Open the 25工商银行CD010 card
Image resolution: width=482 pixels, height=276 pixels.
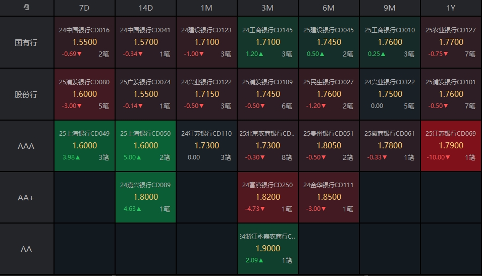coord(390,42)
